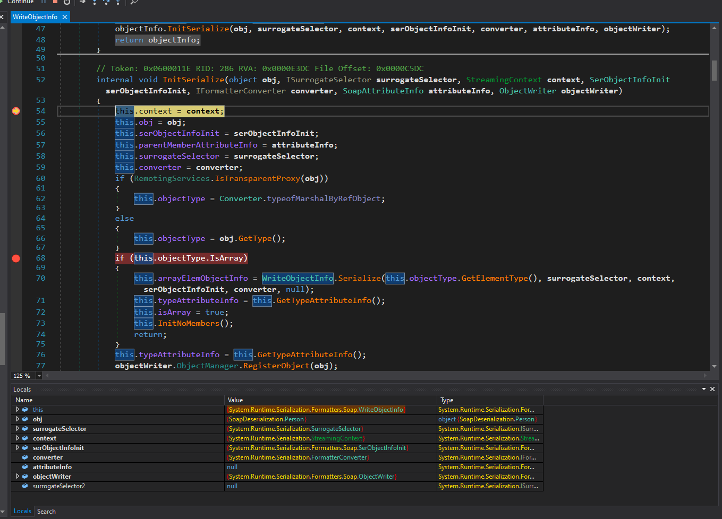The image size is (722, 519).
Task: Click the red Stop debugging icon
Action: 55,2
